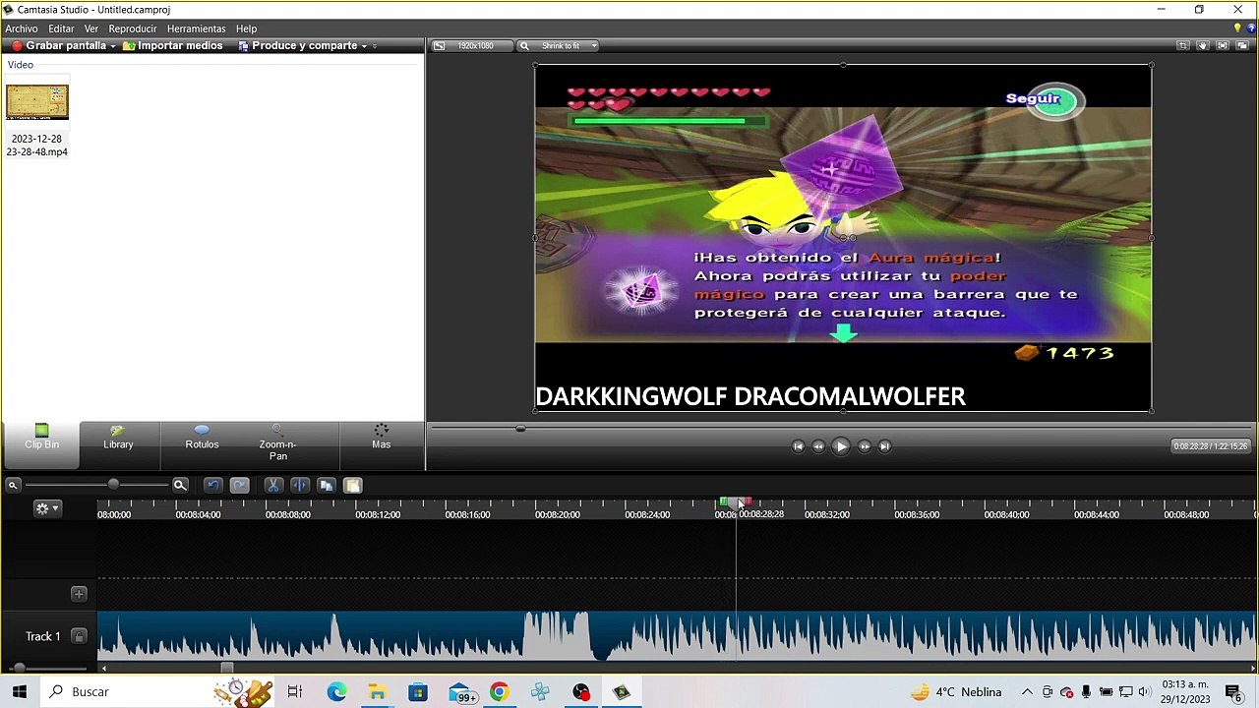Click the Redo arrow icon
The width and height of the screenshot is (1259, 708).
pos(239,485)
